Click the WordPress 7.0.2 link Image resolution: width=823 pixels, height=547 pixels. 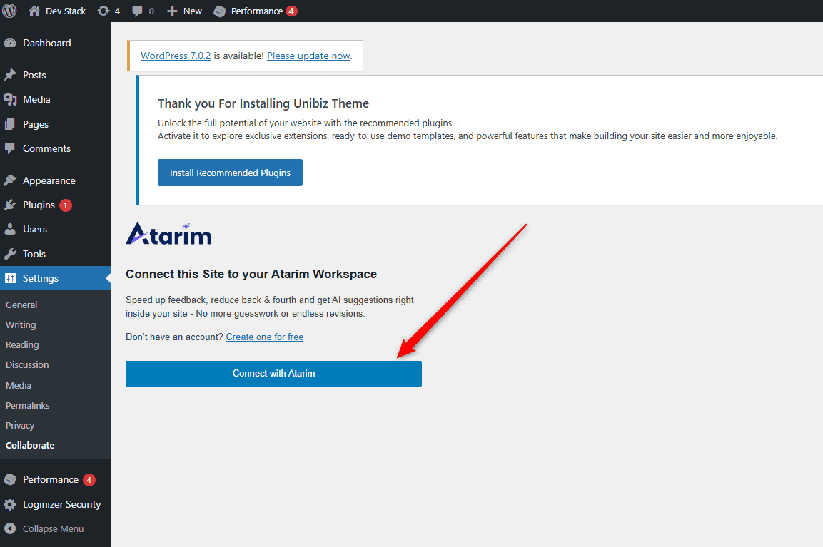(x=176, y=56)
